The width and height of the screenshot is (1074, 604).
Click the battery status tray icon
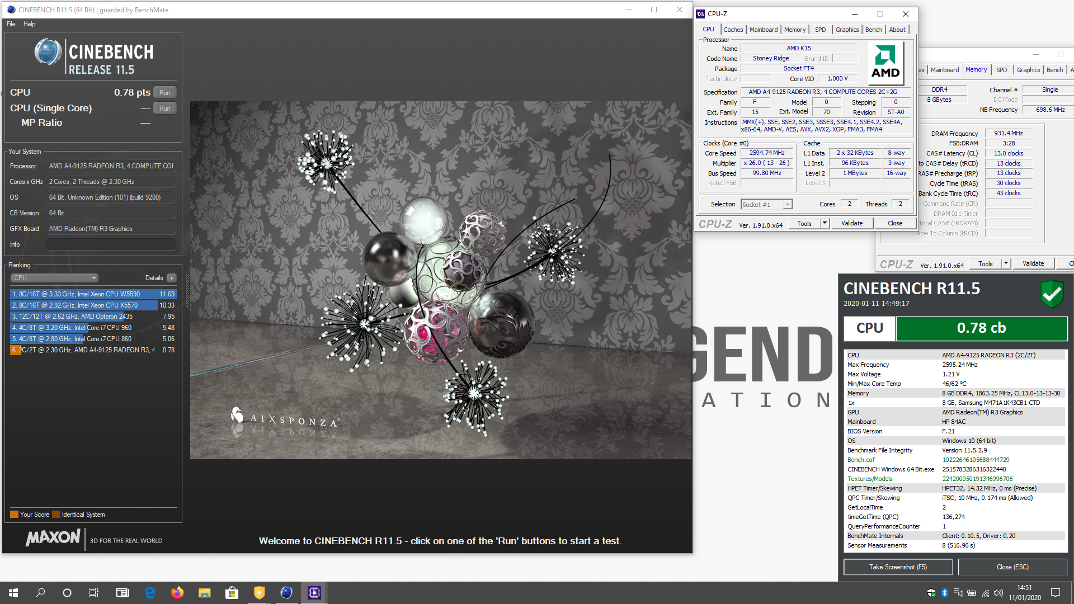click(972, 593)
